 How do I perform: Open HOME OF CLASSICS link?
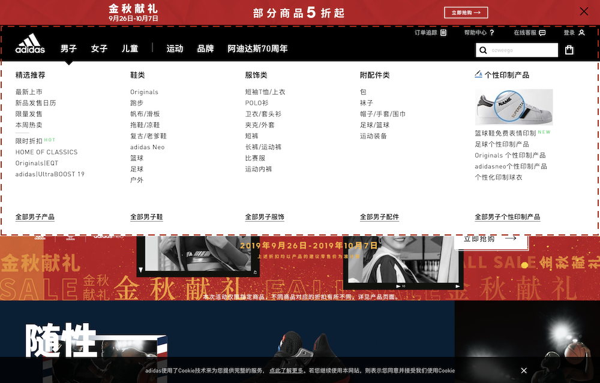coord(46,152)
